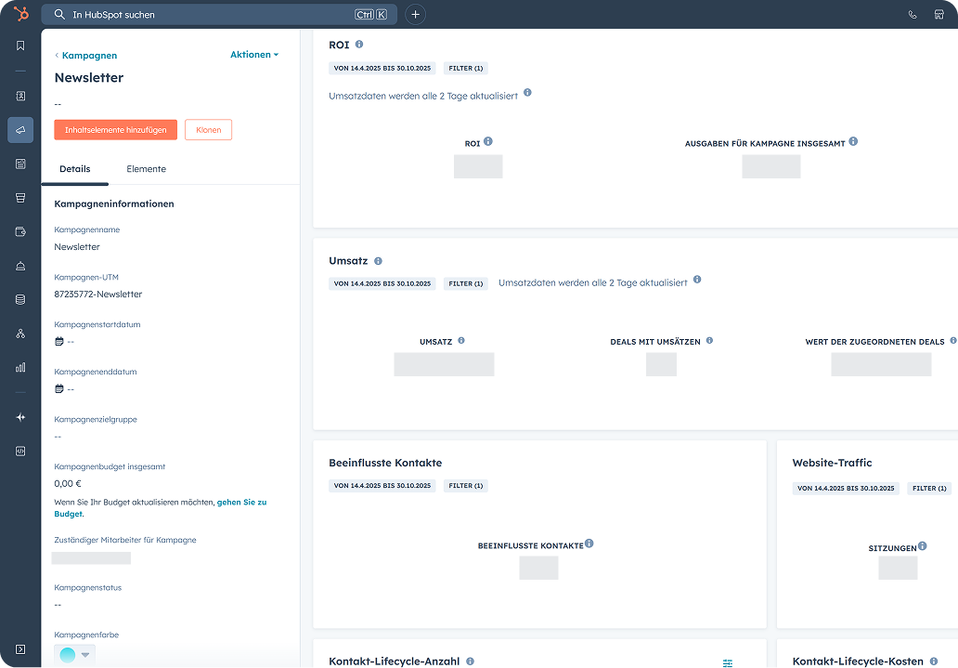Click the Kontakt-Lifecycle-Anzahl settings sliders icon
Image resolution: width=958 pixels, height=668 pixels.
coord(728,662)
